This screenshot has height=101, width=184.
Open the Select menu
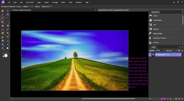click(46, 2)
